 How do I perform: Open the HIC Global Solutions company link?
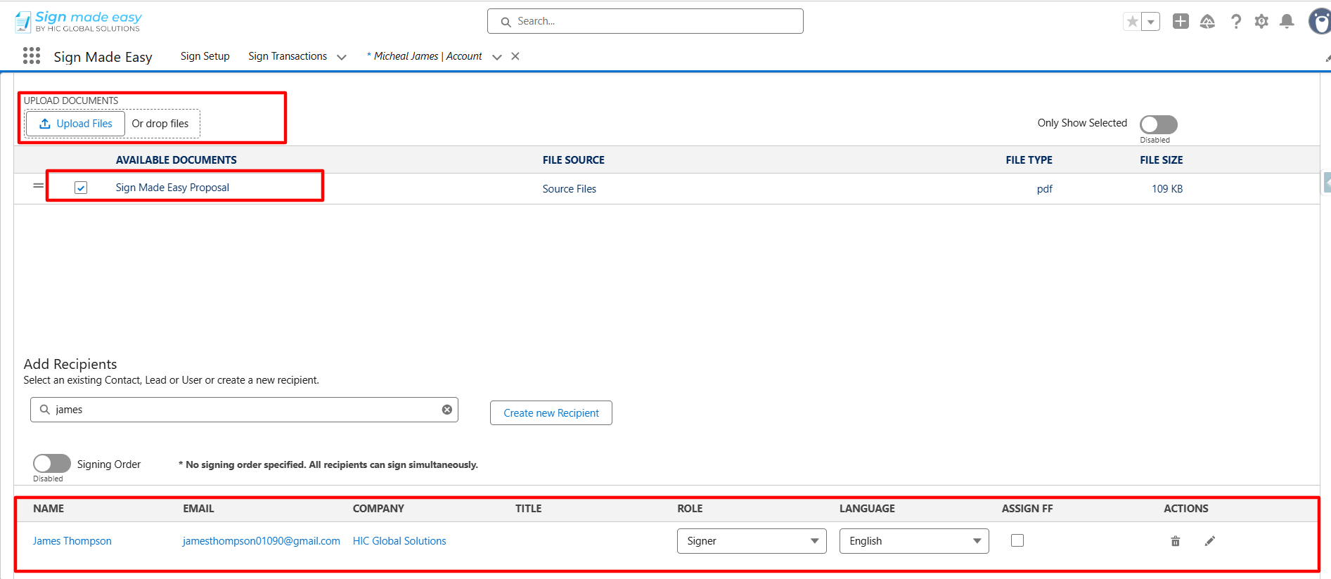(399, 541)
